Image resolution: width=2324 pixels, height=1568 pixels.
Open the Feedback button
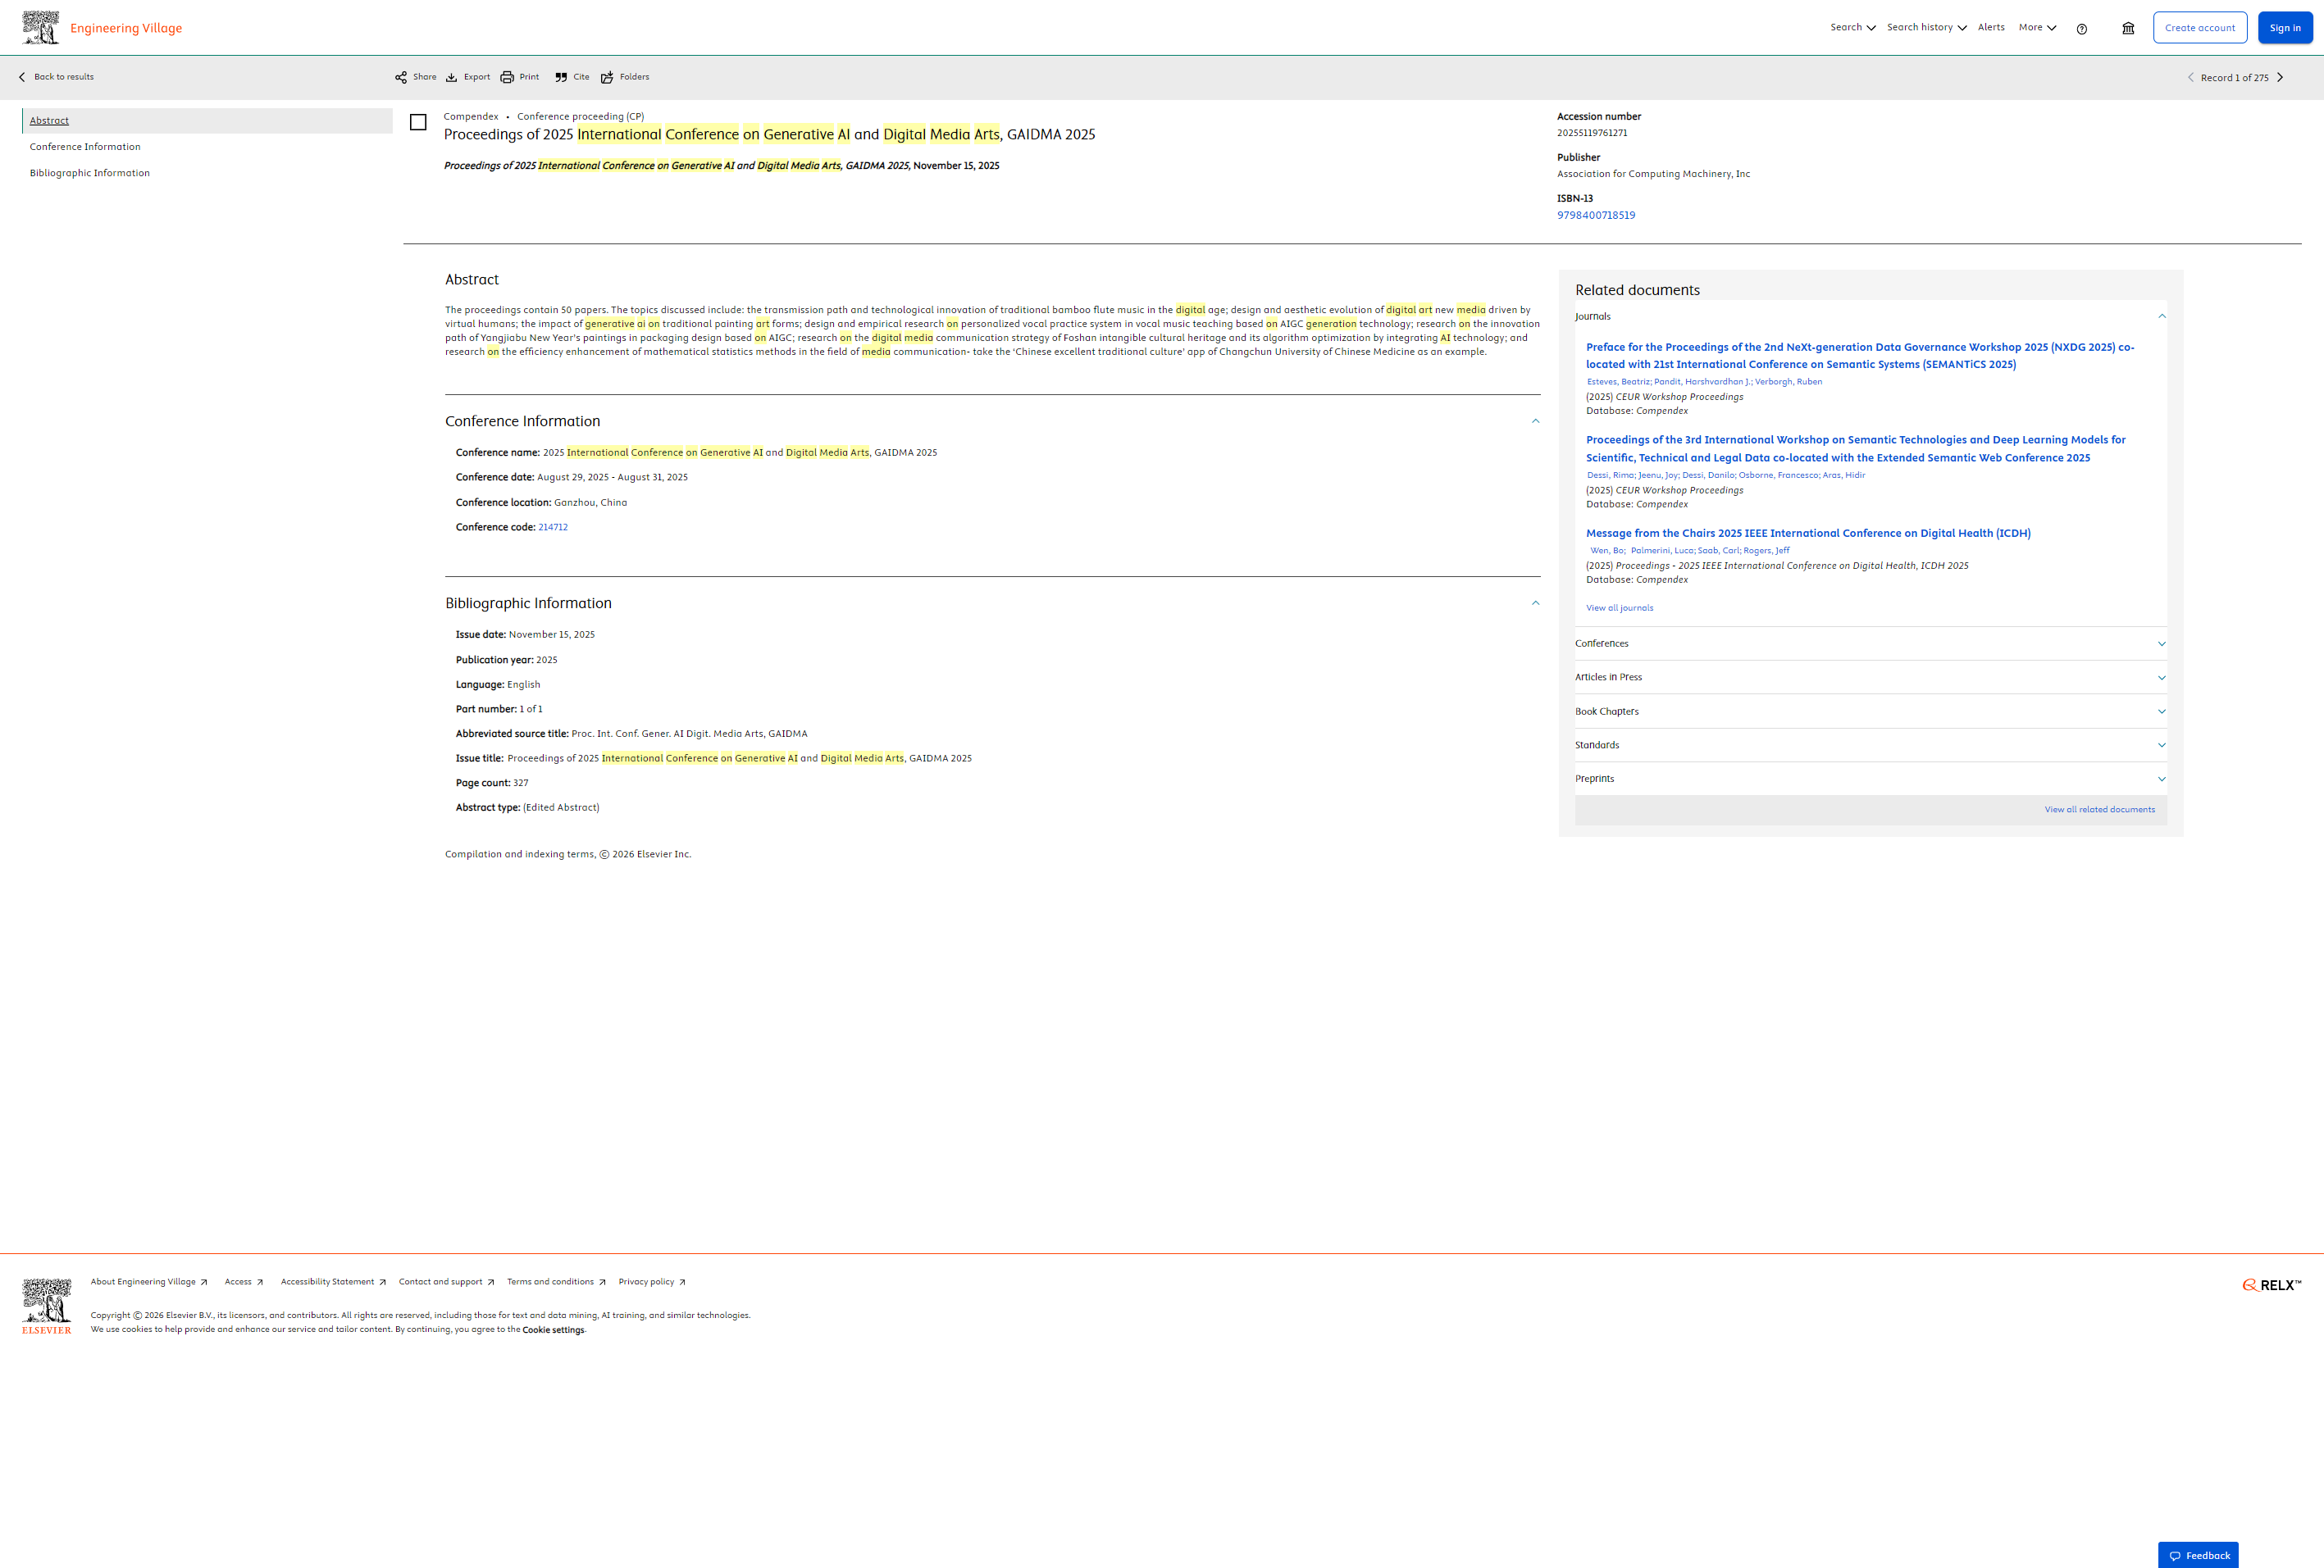pyautogui.click(x=2198, y=1555)
